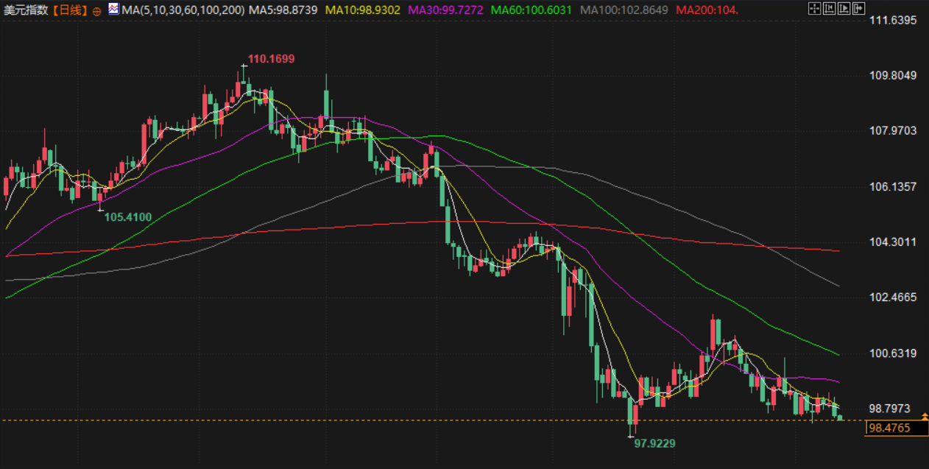Click the export arrow icon in top-right
929x469 pixels.
click(858, 9)
